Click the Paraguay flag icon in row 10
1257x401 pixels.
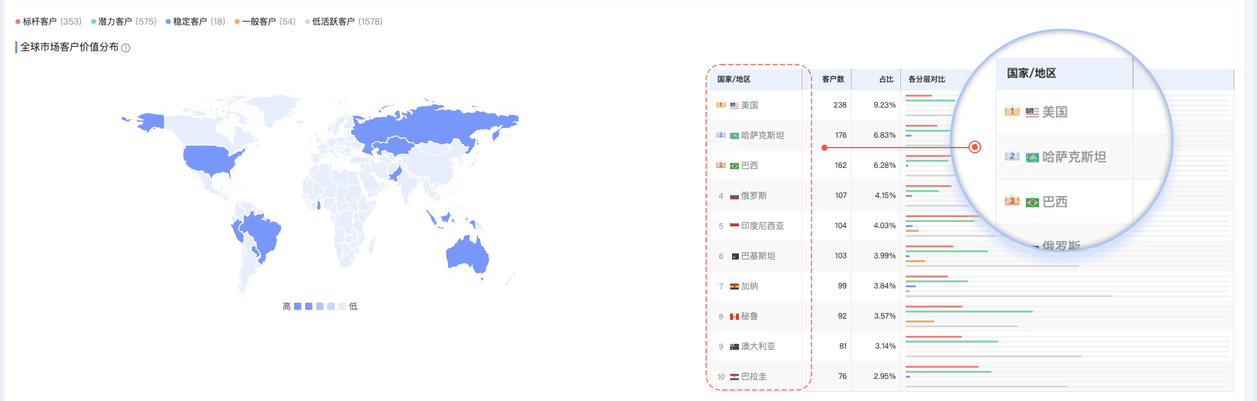tap(733, 375)
